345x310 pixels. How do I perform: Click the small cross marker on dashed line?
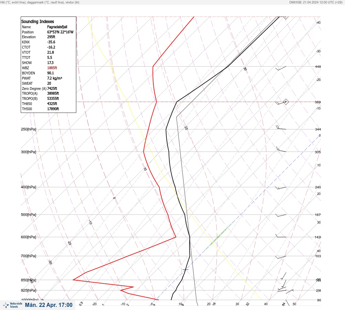click(x=185, y=269)
